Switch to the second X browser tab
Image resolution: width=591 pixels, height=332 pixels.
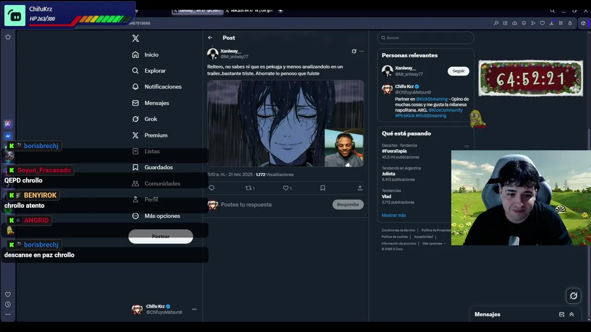tap(249, 11)
